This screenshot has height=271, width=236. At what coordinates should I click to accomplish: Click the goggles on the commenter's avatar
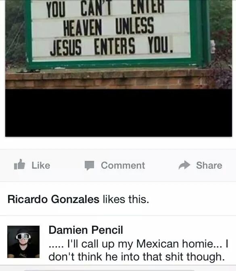23,236
